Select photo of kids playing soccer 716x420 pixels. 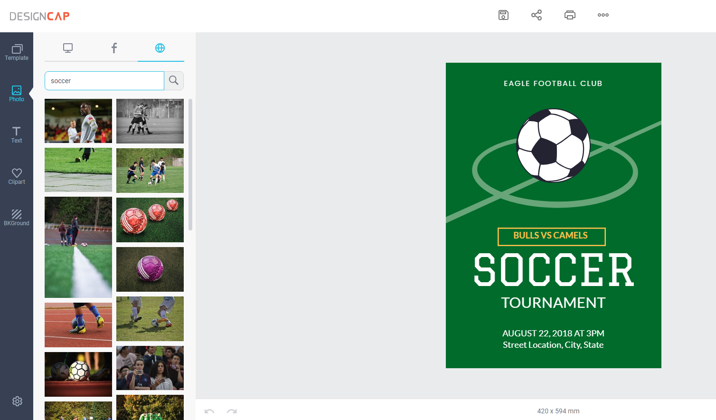[150, 171]
